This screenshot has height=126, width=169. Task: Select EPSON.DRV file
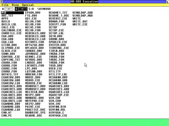click(33, 13)
